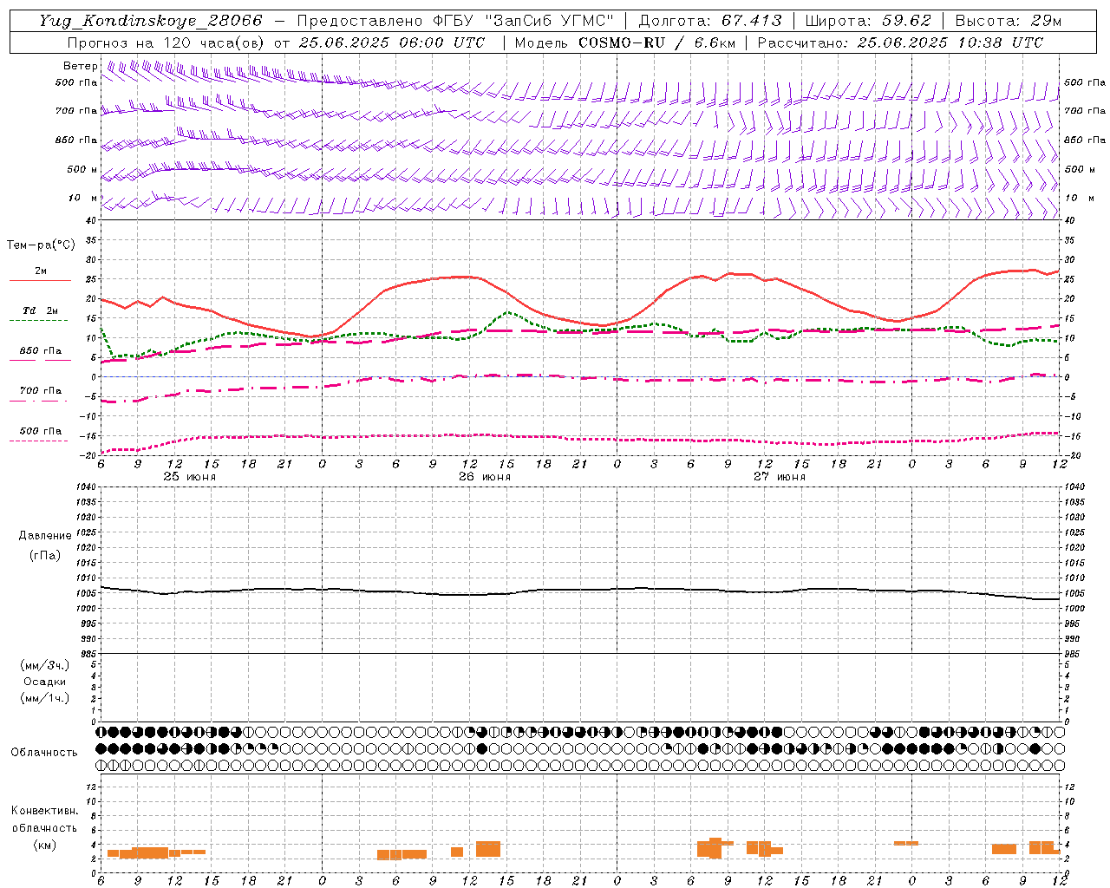Click the dotted 500 гПа legend line sample
Screen dimensions: 1110x888
38,441
